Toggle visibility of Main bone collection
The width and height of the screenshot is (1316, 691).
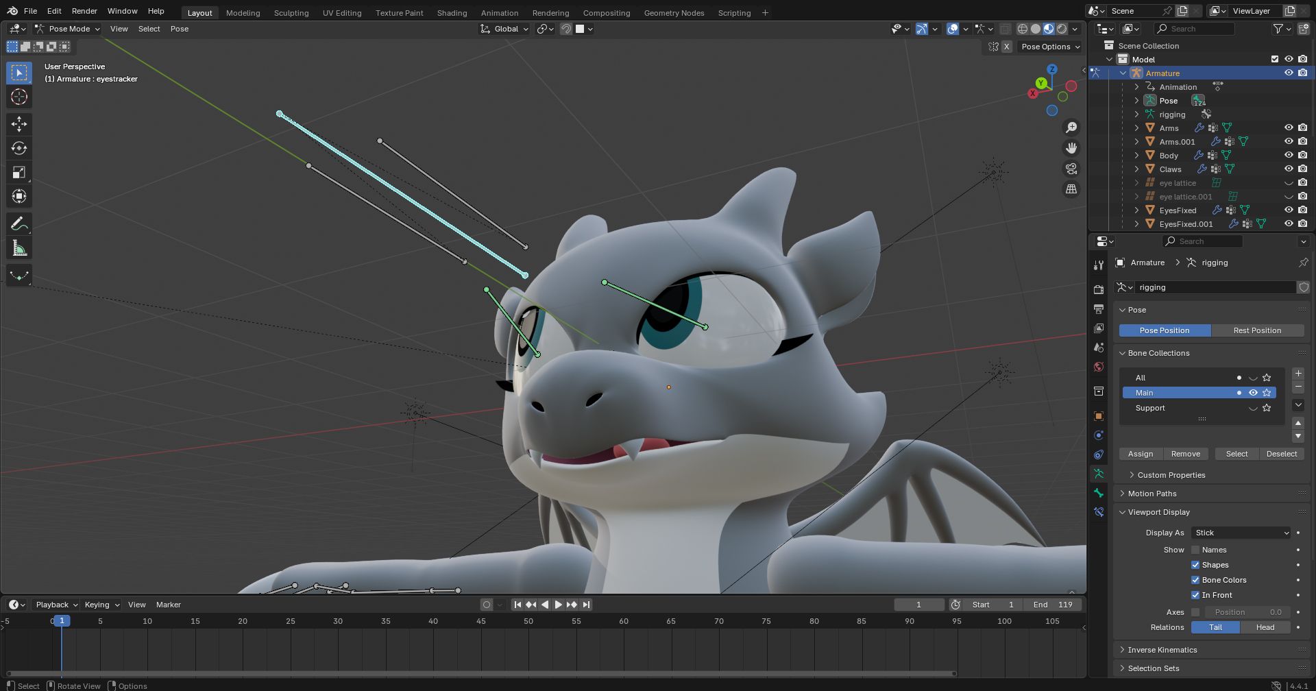click(x=1253, y=393)
